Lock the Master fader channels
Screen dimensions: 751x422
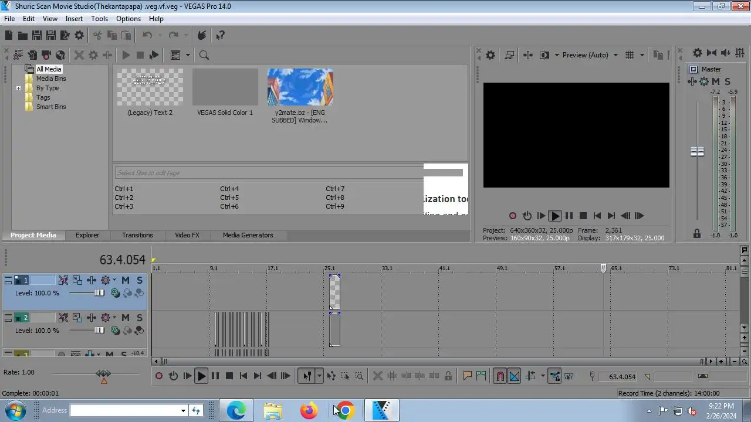tap(697, 233)
